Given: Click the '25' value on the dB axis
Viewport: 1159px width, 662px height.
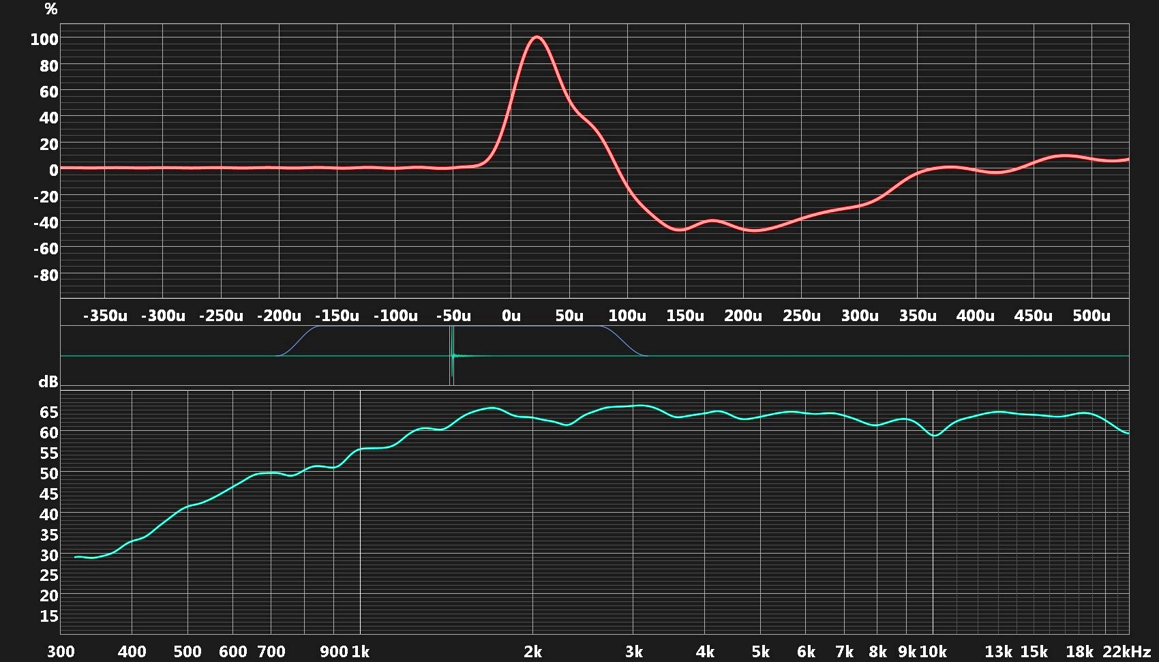Looking at the screenshot, I should pos(49,575).
